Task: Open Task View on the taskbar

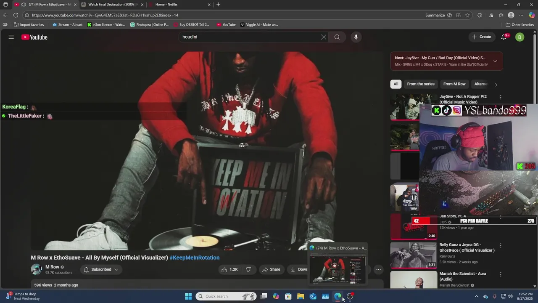Action: (x=264, y=296)
